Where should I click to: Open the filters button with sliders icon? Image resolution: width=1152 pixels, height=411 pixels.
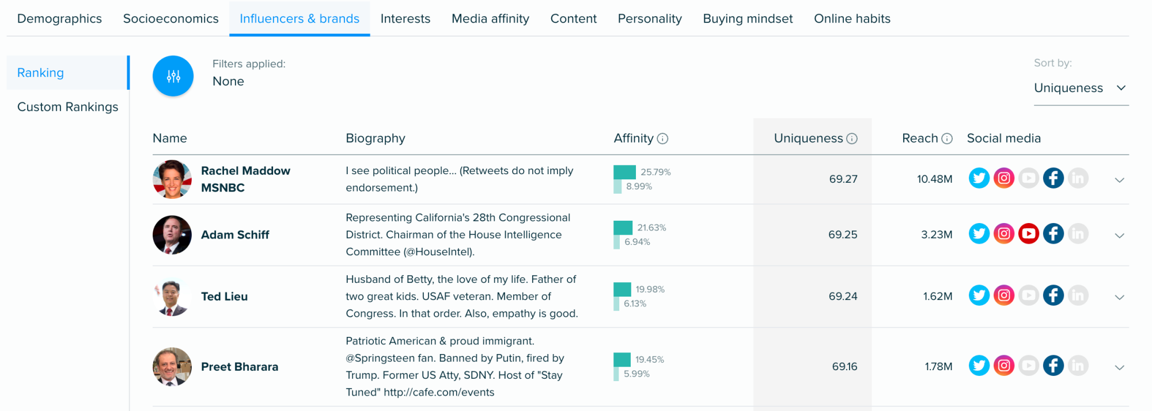pyautogui.click(x=173, y=76)
